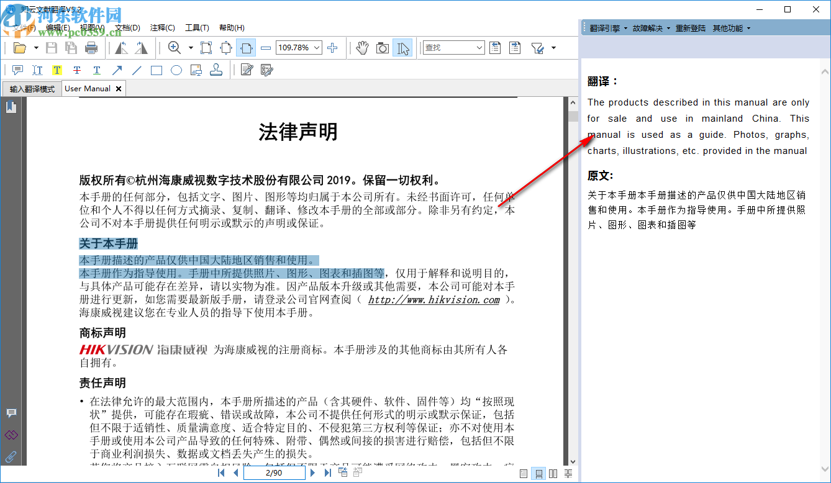Toggle fit-width page view

click(x=246, y=48)
